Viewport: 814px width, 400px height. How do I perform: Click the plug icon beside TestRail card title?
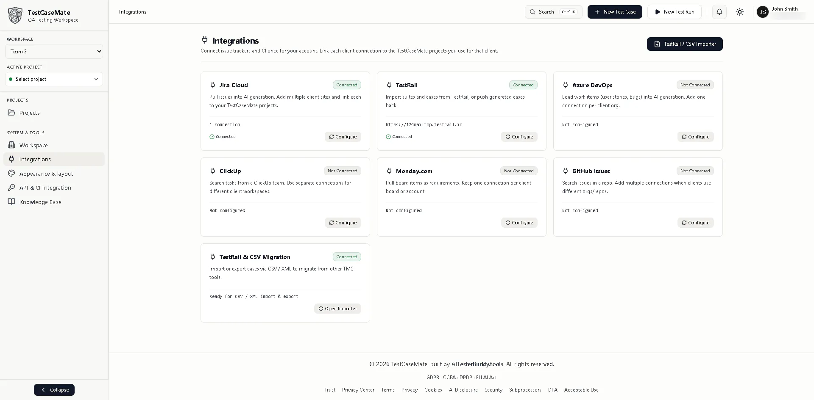click(x=389, y=85)
